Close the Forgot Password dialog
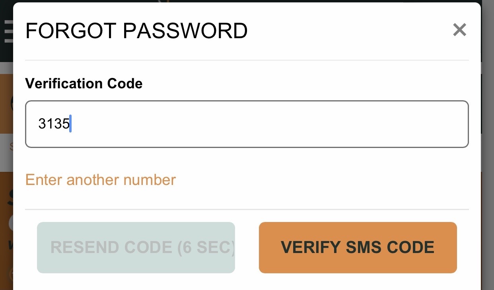This screenshot has height=290, width=494. (x=459, y=30)
